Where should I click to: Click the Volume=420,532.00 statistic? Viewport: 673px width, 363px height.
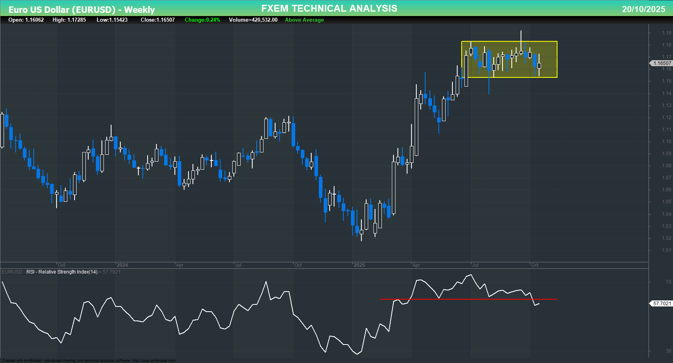(x=253, y=20)
